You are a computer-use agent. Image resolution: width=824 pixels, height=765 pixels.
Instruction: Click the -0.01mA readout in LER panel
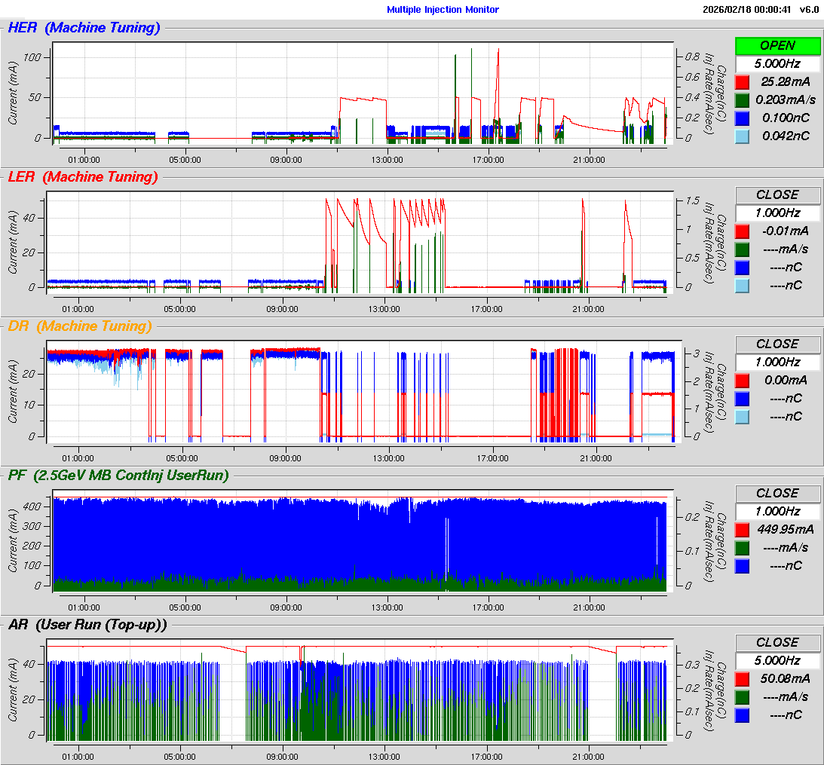pyautogui.click(x=786, y=231)
